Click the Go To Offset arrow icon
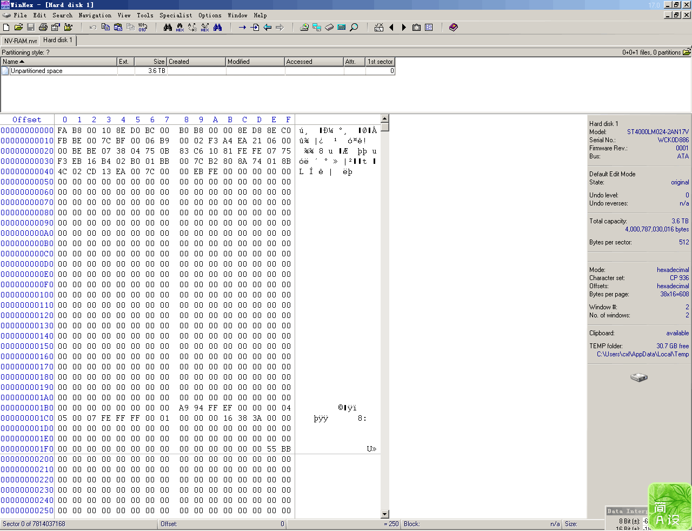The width and height of the screenshot is (692, 531). tap(242, 27)
